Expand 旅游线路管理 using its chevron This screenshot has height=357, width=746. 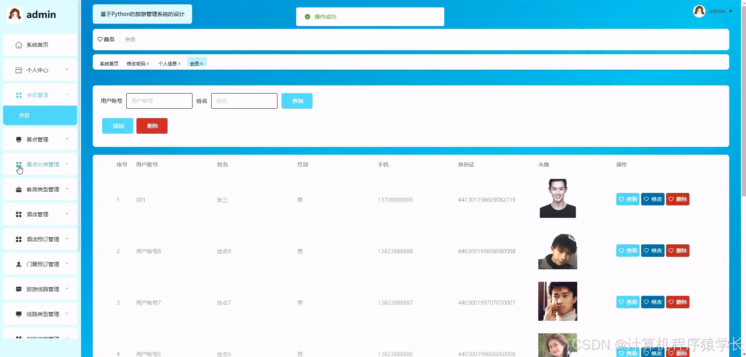point(67,289)
